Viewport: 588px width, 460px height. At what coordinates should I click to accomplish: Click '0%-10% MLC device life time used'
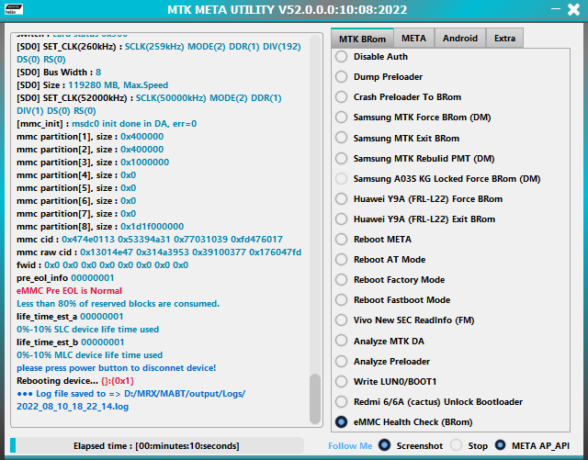click(90, 355)
